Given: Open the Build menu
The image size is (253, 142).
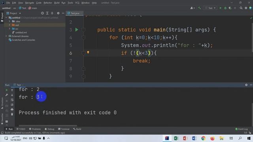Looking at the screenshot, I should (57, 3).
